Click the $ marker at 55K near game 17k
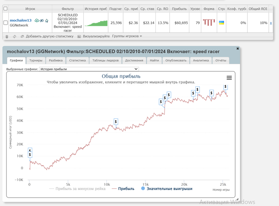This screenshot has width=279, height=206. [x=161, y=102]
